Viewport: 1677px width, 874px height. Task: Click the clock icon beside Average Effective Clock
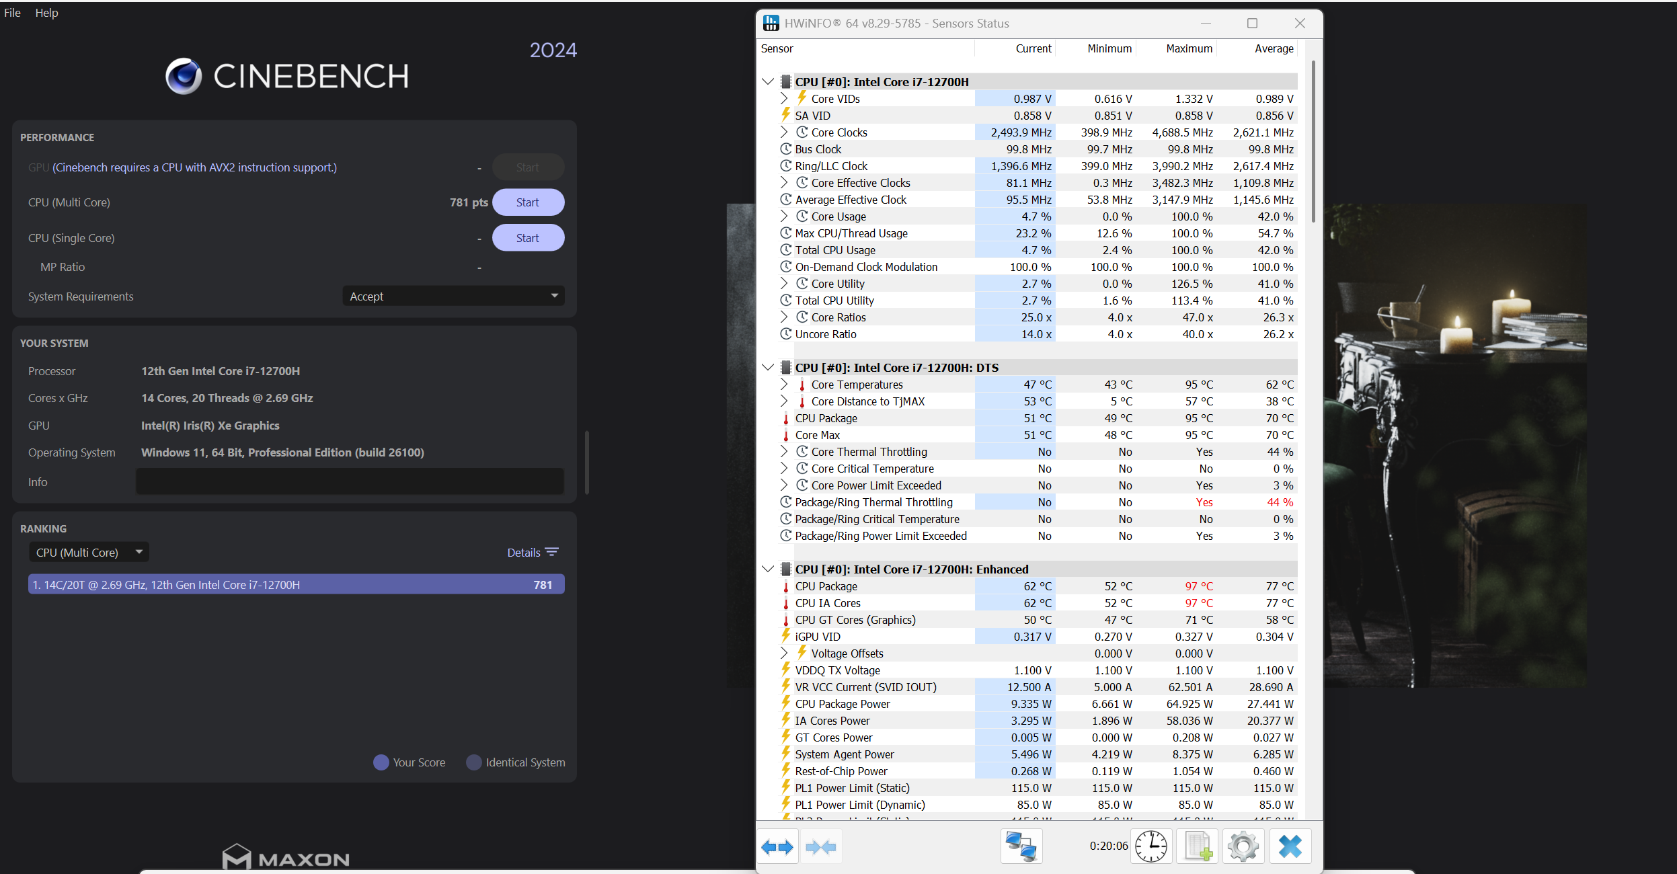click(785, 199)
